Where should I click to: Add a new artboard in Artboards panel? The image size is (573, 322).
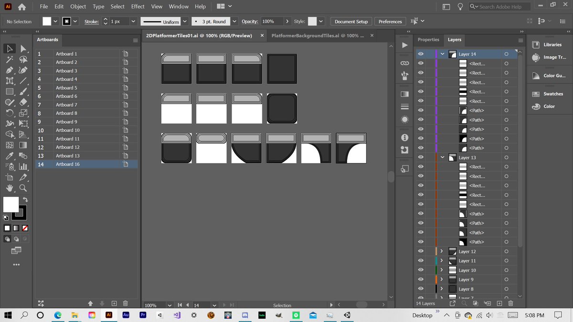point(114,303)
